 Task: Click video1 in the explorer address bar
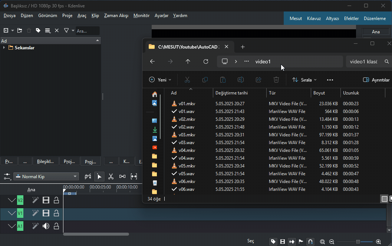pyautogui.click(x=263, y=62)
